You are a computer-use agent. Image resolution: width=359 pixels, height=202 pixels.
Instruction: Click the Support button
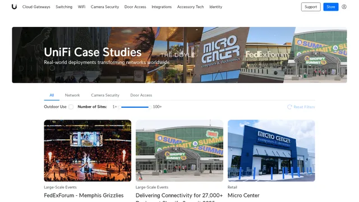(x=311, y=7)
